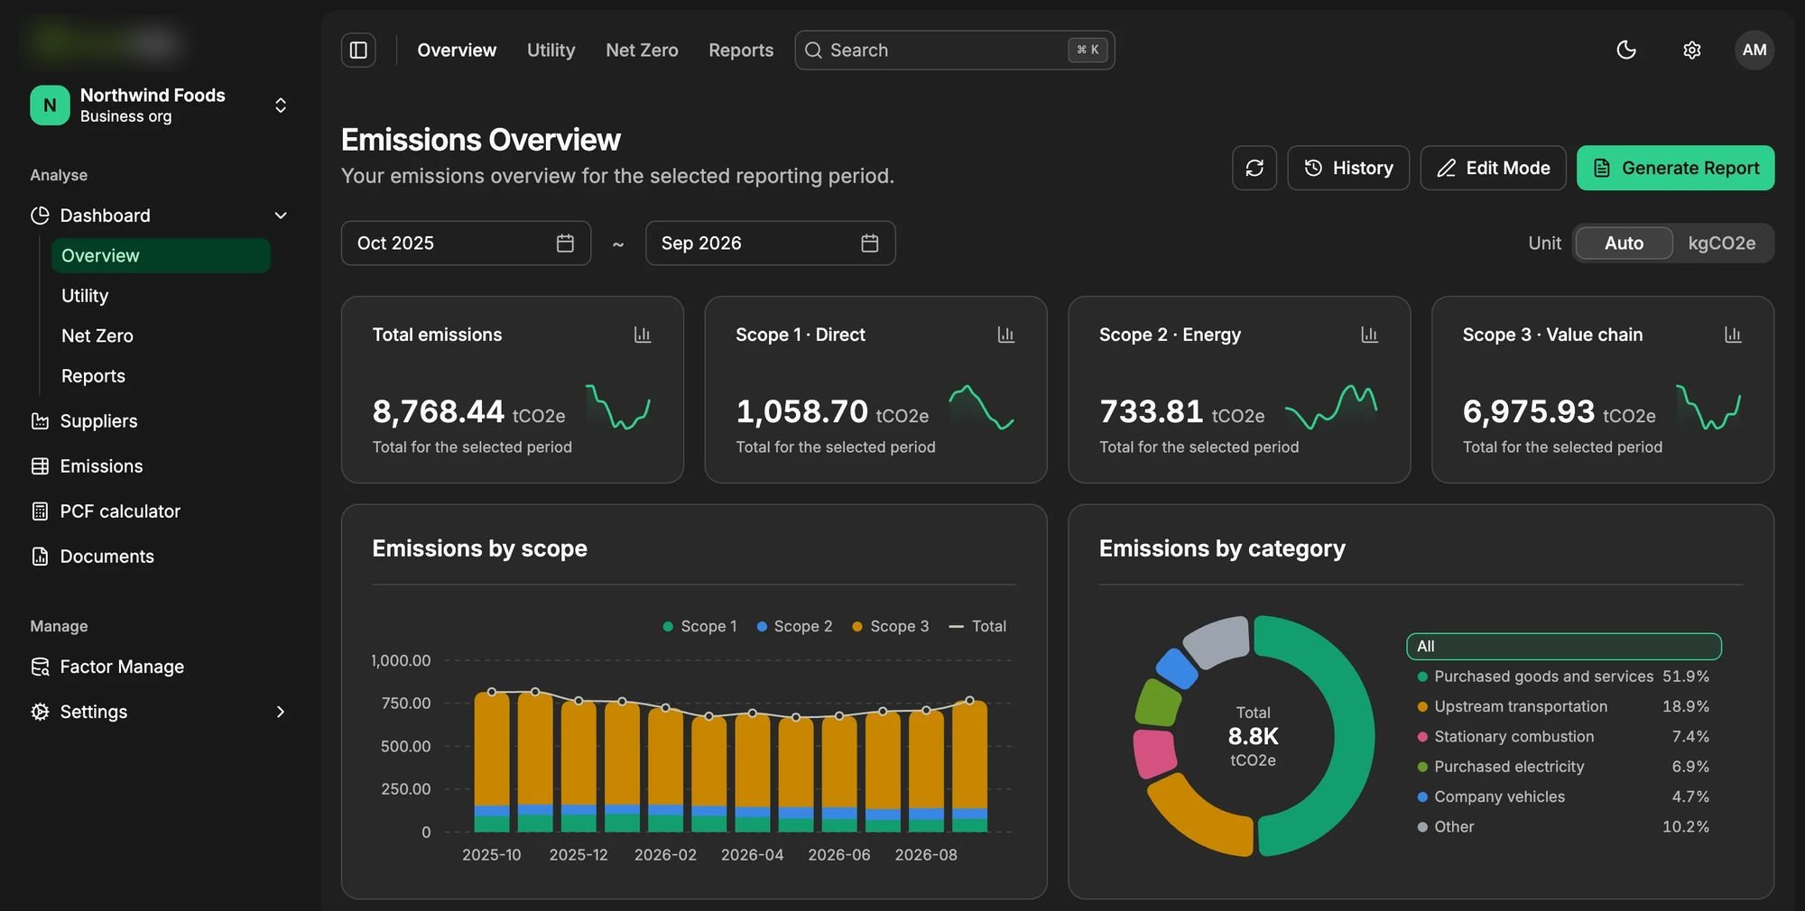Open the settings gear in the top bar

(x=1692, y=51)
